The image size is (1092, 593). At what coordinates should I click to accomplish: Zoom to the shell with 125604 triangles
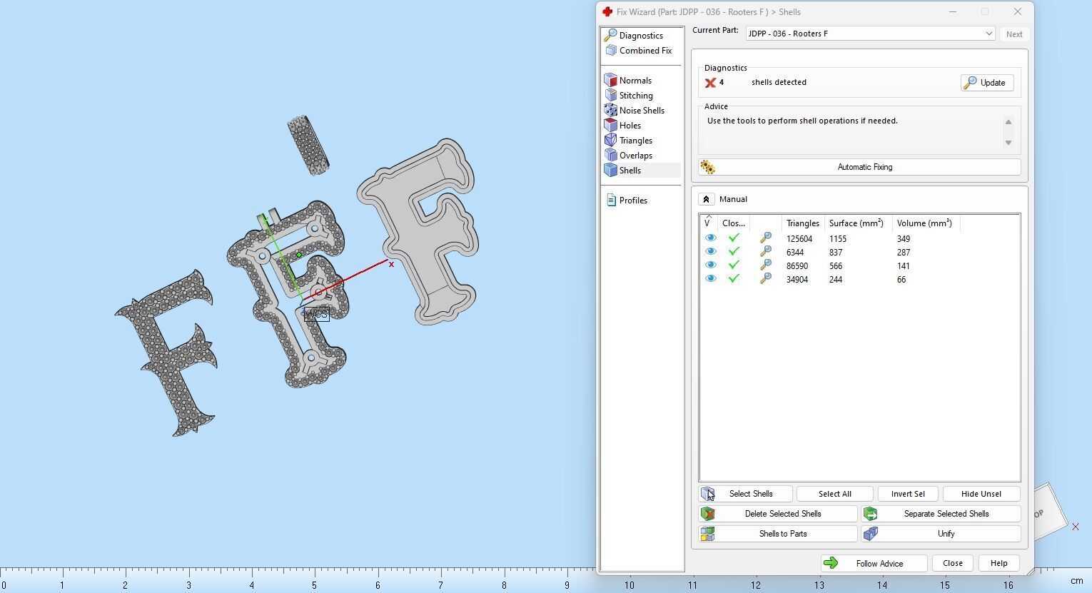pos(765,238)
